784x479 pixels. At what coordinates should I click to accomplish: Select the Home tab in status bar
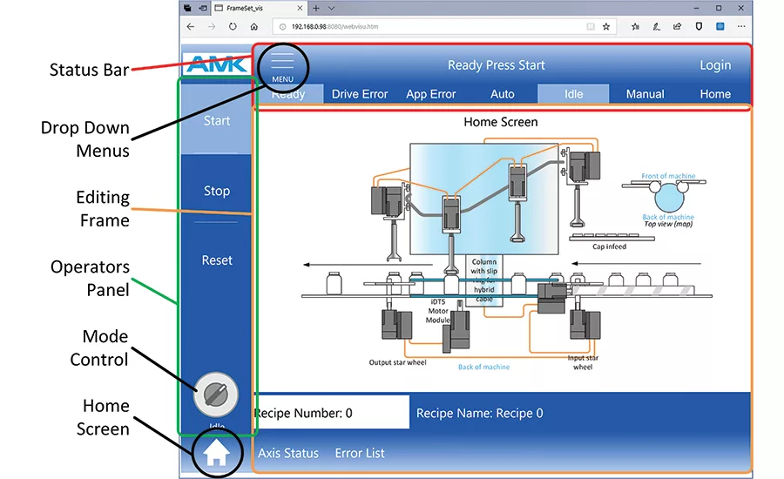[715, 94]
